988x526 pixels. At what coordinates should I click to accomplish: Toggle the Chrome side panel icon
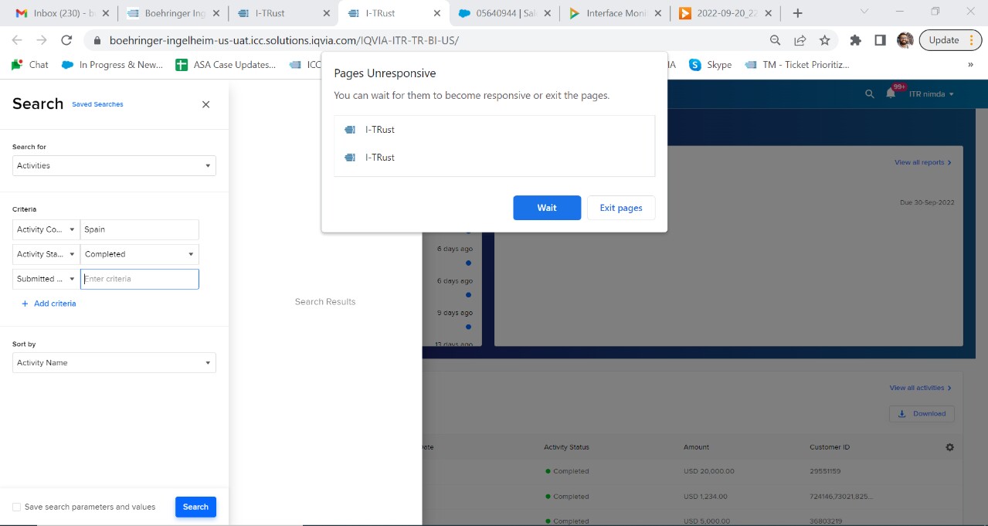(x=880, y=40)
